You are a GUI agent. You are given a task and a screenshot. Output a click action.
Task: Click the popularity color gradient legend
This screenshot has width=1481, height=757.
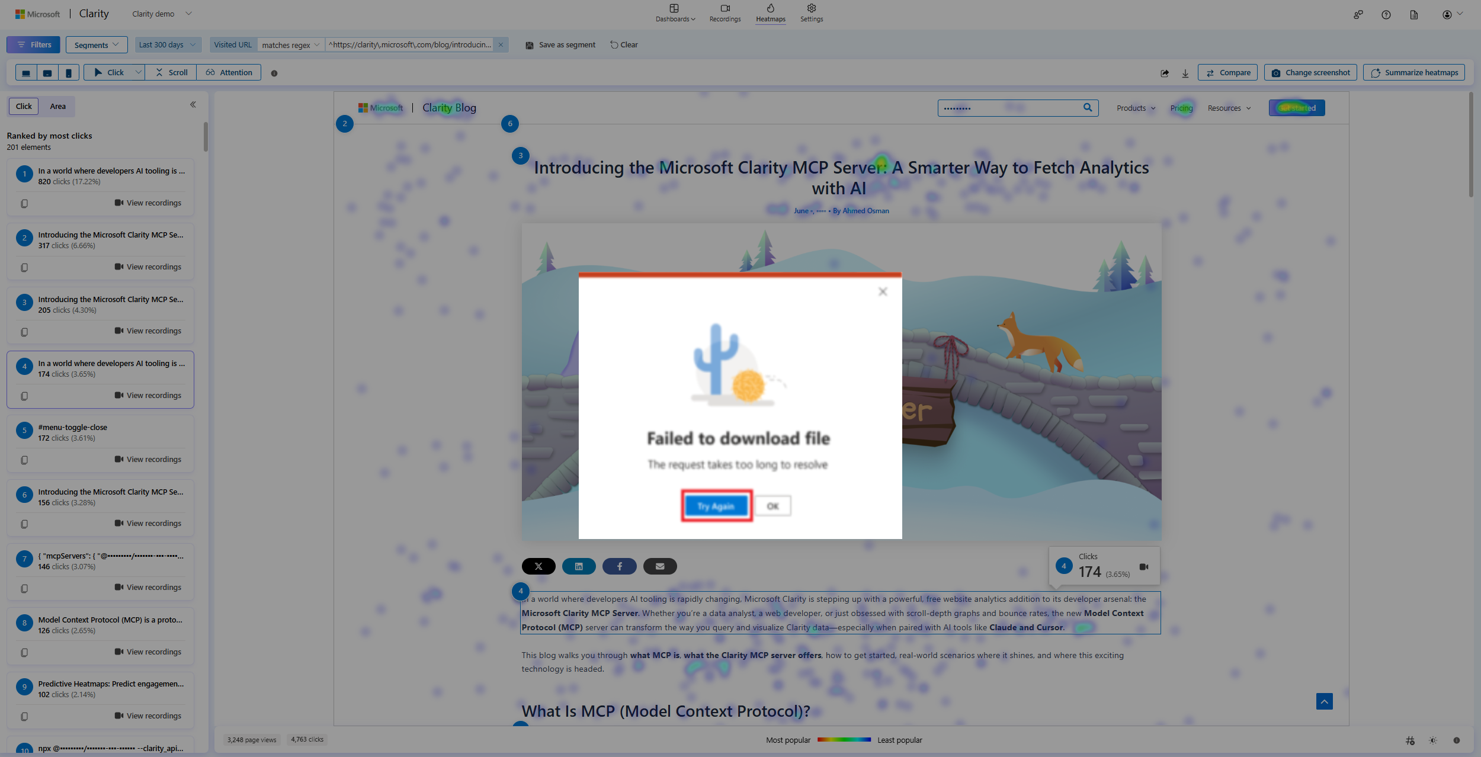(x=844, y=740)
